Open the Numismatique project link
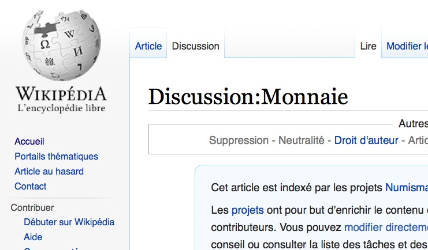428x250 pixels. [407, 188]
